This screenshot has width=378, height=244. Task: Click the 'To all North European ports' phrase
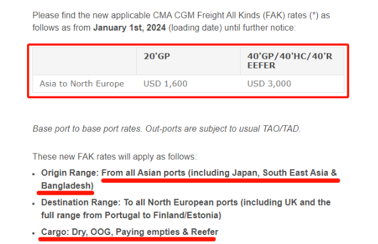pyautogui.click(x=181, y=202)
